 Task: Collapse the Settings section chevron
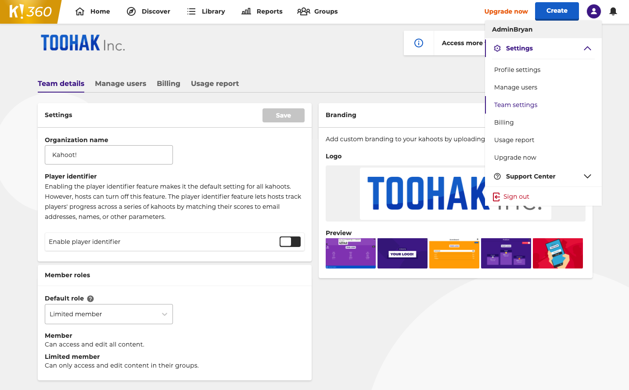point(587,48)
